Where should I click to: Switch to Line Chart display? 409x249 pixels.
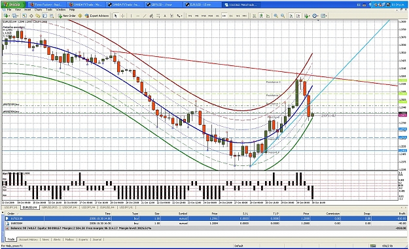click(268, 16)
